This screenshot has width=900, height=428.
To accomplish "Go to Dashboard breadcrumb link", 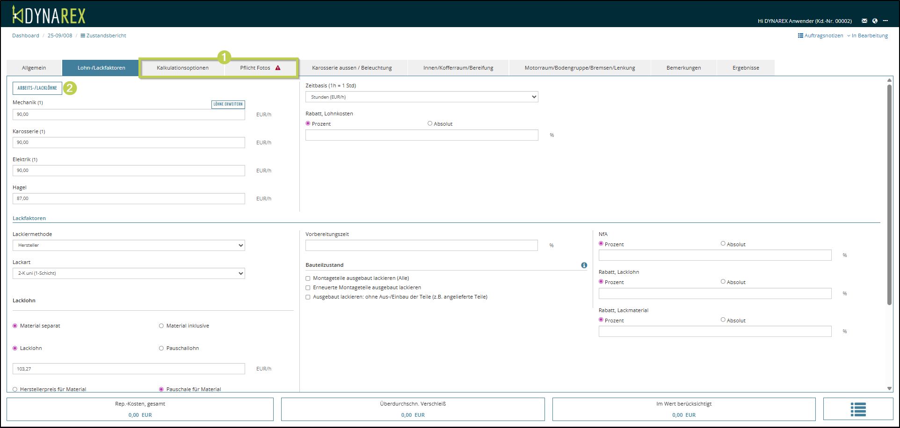I will 26,36.
